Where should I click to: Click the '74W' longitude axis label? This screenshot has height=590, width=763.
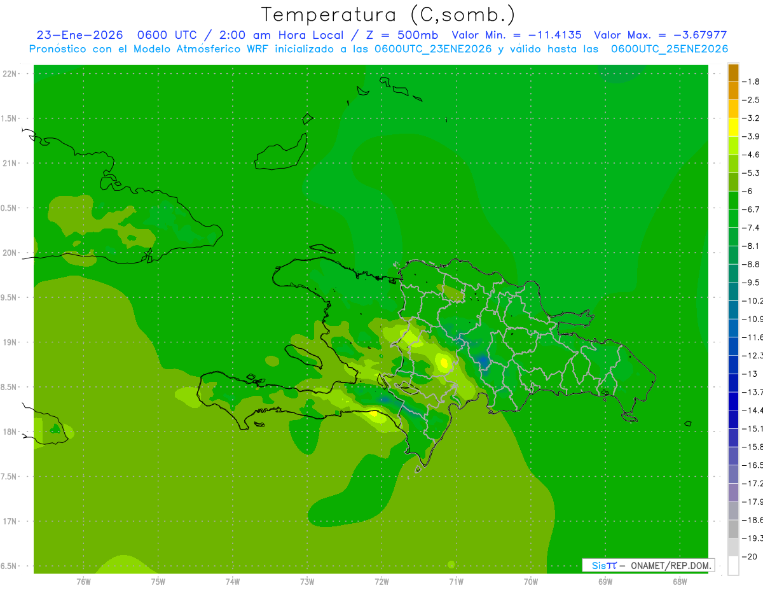pyautogui.click(x=233, y=582)
